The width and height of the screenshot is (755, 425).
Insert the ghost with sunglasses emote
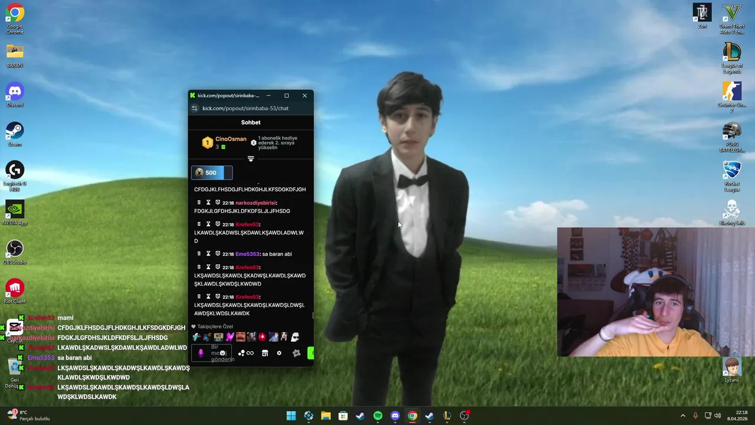pyautogui.click(x=295, y=337)
